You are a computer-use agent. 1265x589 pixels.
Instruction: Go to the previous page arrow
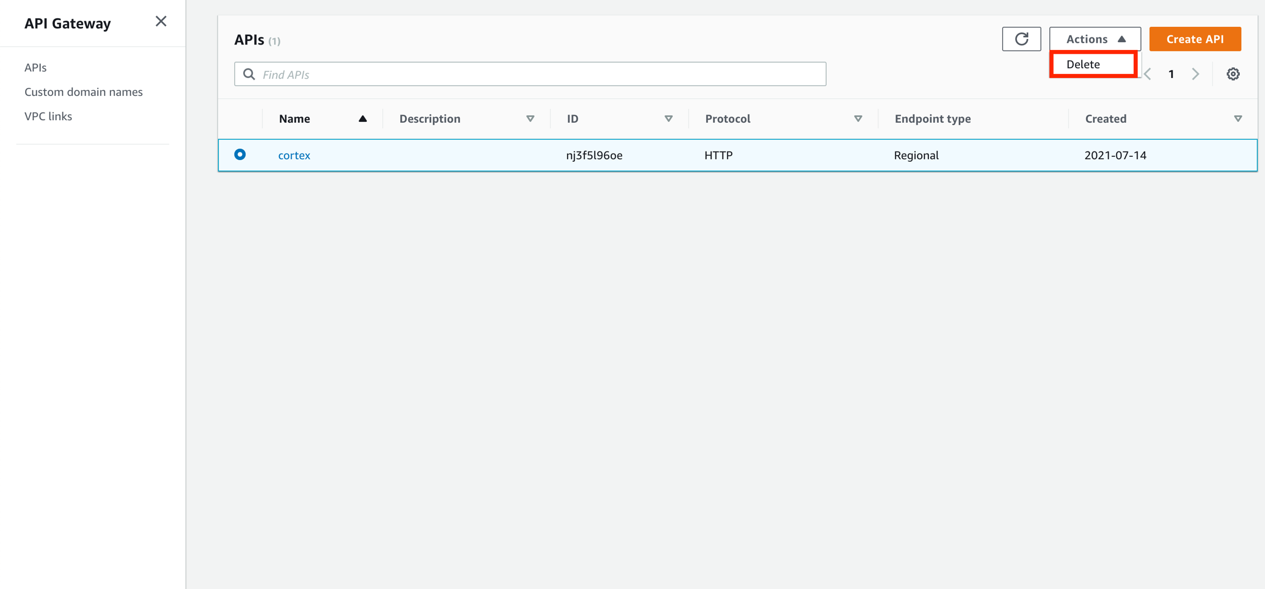(1148, 74)
